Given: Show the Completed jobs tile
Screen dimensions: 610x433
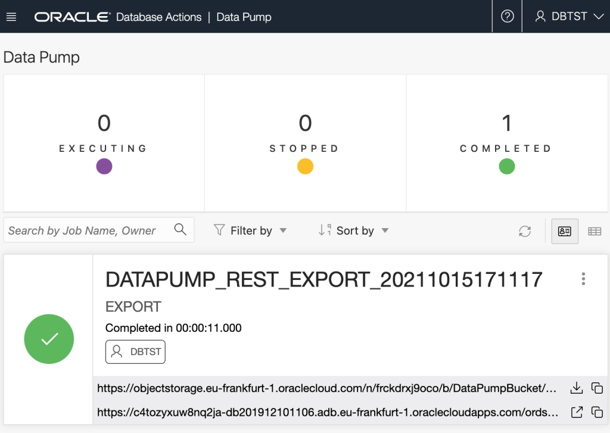Looking at the screenshot, I should click(x=506, y=143).
